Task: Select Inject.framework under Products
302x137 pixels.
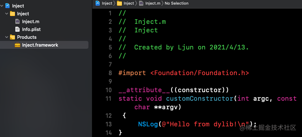Action: (x=40, y=45)
